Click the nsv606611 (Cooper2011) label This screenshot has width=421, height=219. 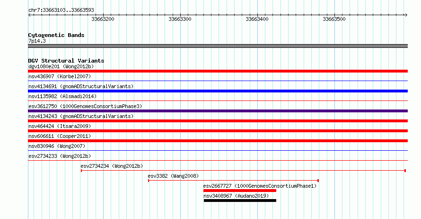[x=60, y=136]
